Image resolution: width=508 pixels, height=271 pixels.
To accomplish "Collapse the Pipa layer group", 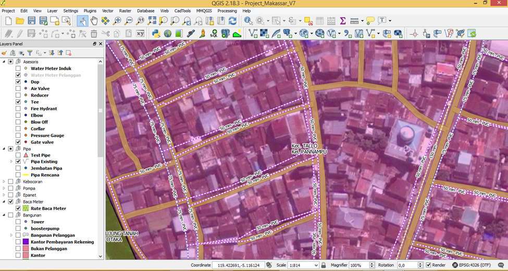I will [4, 149].
